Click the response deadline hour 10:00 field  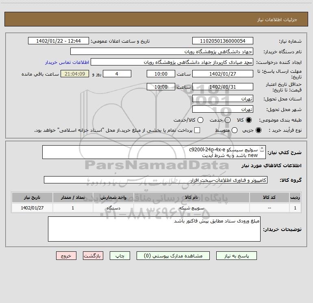[161, 74]
